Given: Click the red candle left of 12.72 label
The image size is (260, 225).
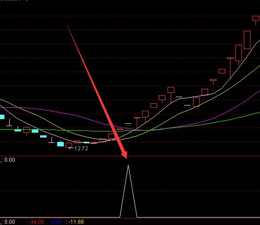Looking at the screenshot, I should tap(69, 145).
